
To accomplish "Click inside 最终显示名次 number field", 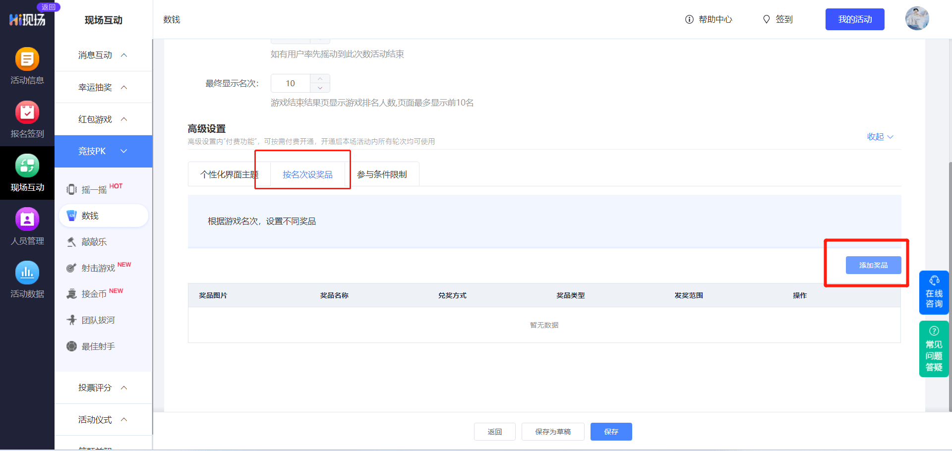I will coord(291,83).
